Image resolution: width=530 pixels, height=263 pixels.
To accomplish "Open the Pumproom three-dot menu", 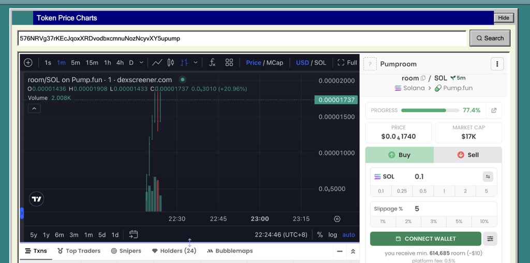I will [x=497, y=64].
